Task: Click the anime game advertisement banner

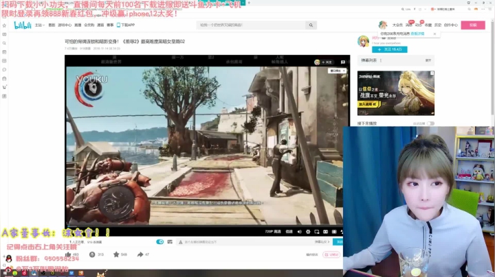Action: (x=396, y=93)
